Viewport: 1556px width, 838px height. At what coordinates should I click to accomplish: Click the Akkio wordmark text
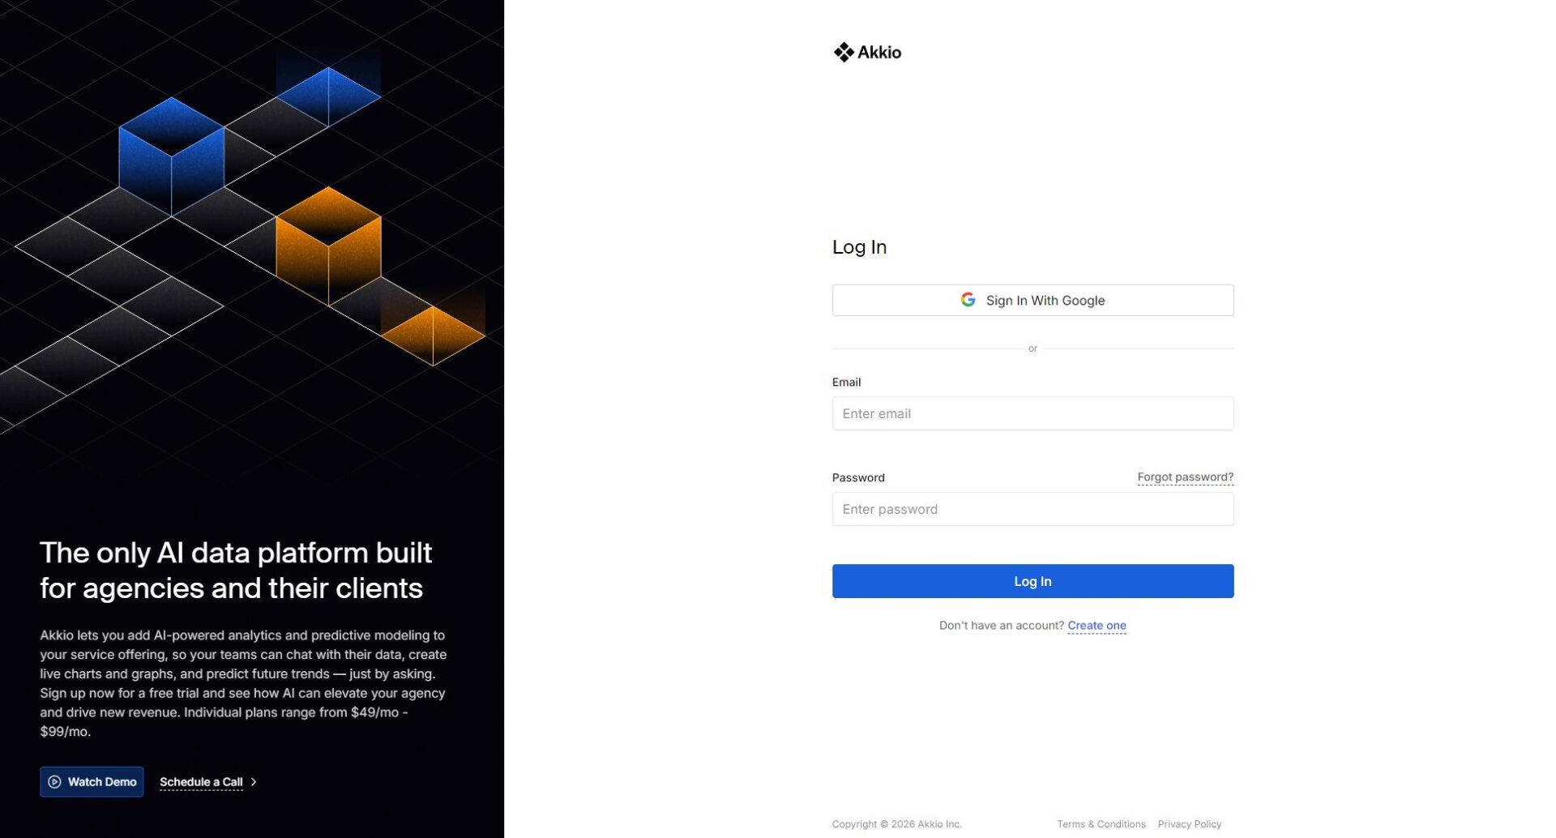coord(878,53)
